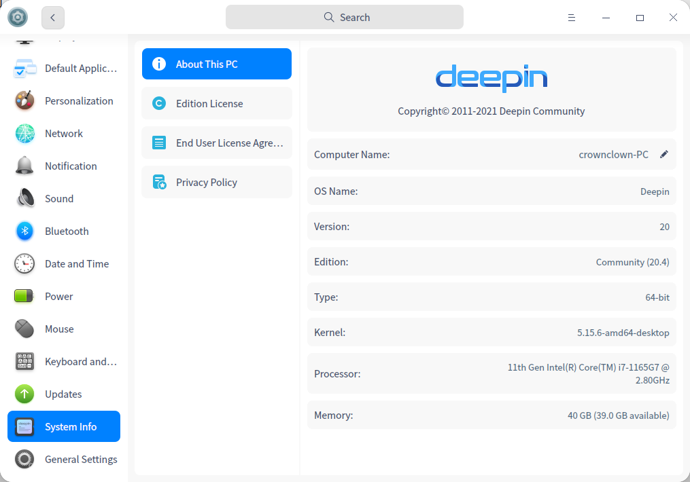The image size is (690, 482).
Task: Click Processor value 11th Gen Intel Core
Action: (588, 373)
